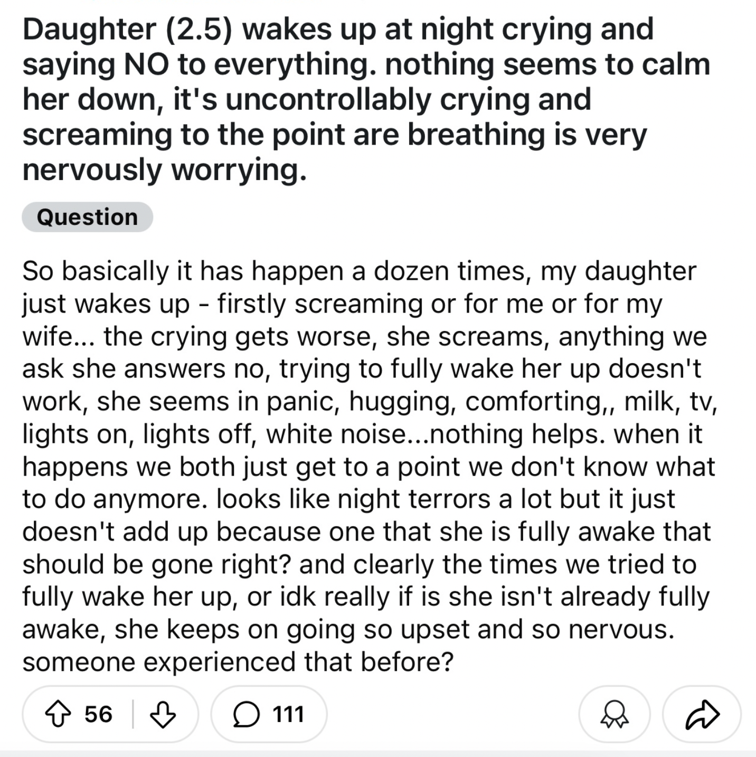
Task: Select the Question flair tag
Action: (x=87, y=217)
